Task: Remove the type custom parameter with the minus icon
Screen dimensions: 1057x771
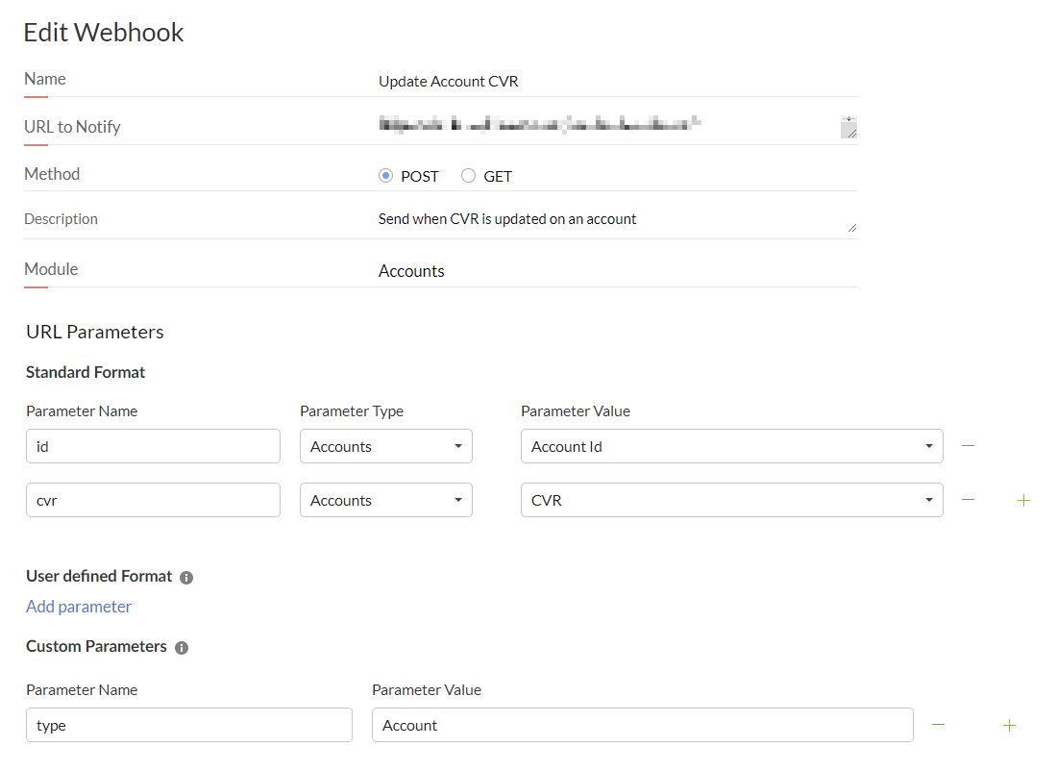Action: [x=938, y=725]
